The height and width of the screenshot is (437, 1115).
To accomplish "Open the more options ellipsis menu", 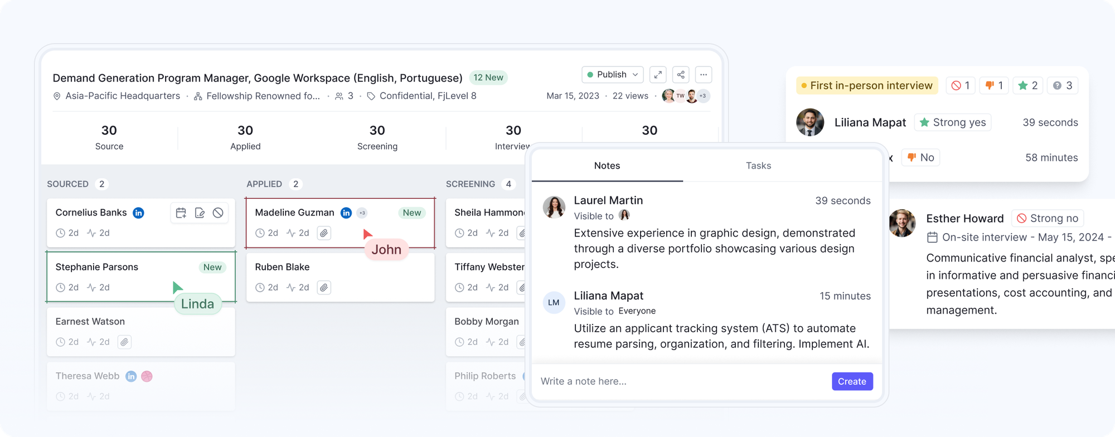I will pos(704,75).
